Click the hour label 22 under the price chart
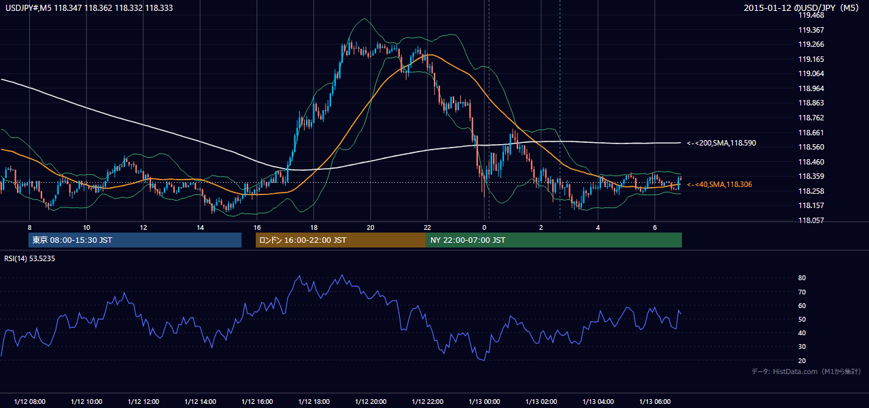Screen dimensions: 869x408 coord(427,227)
